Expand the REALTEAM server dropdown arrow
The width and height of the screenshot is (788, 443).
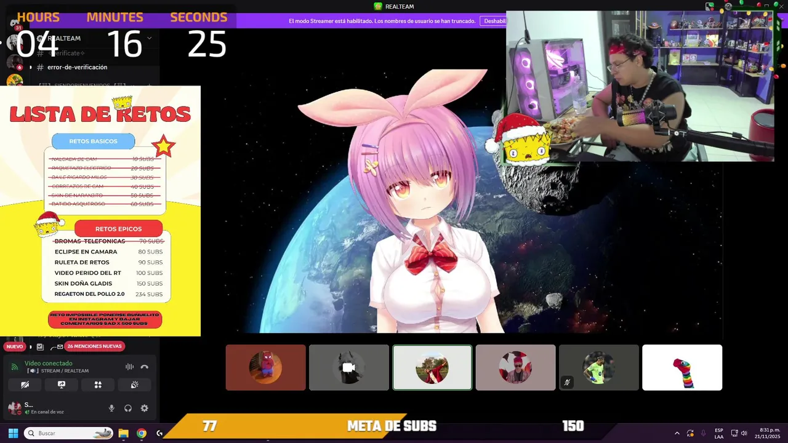click(x=149, y=38)
